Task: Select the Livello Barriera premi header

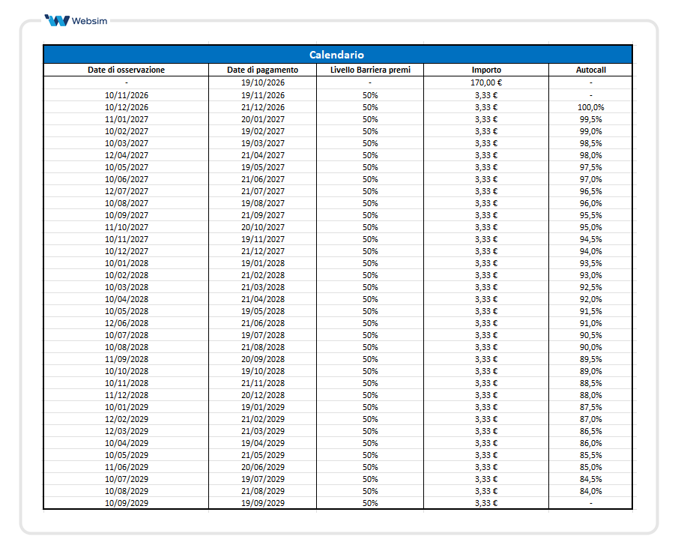Action: [370, 70]
